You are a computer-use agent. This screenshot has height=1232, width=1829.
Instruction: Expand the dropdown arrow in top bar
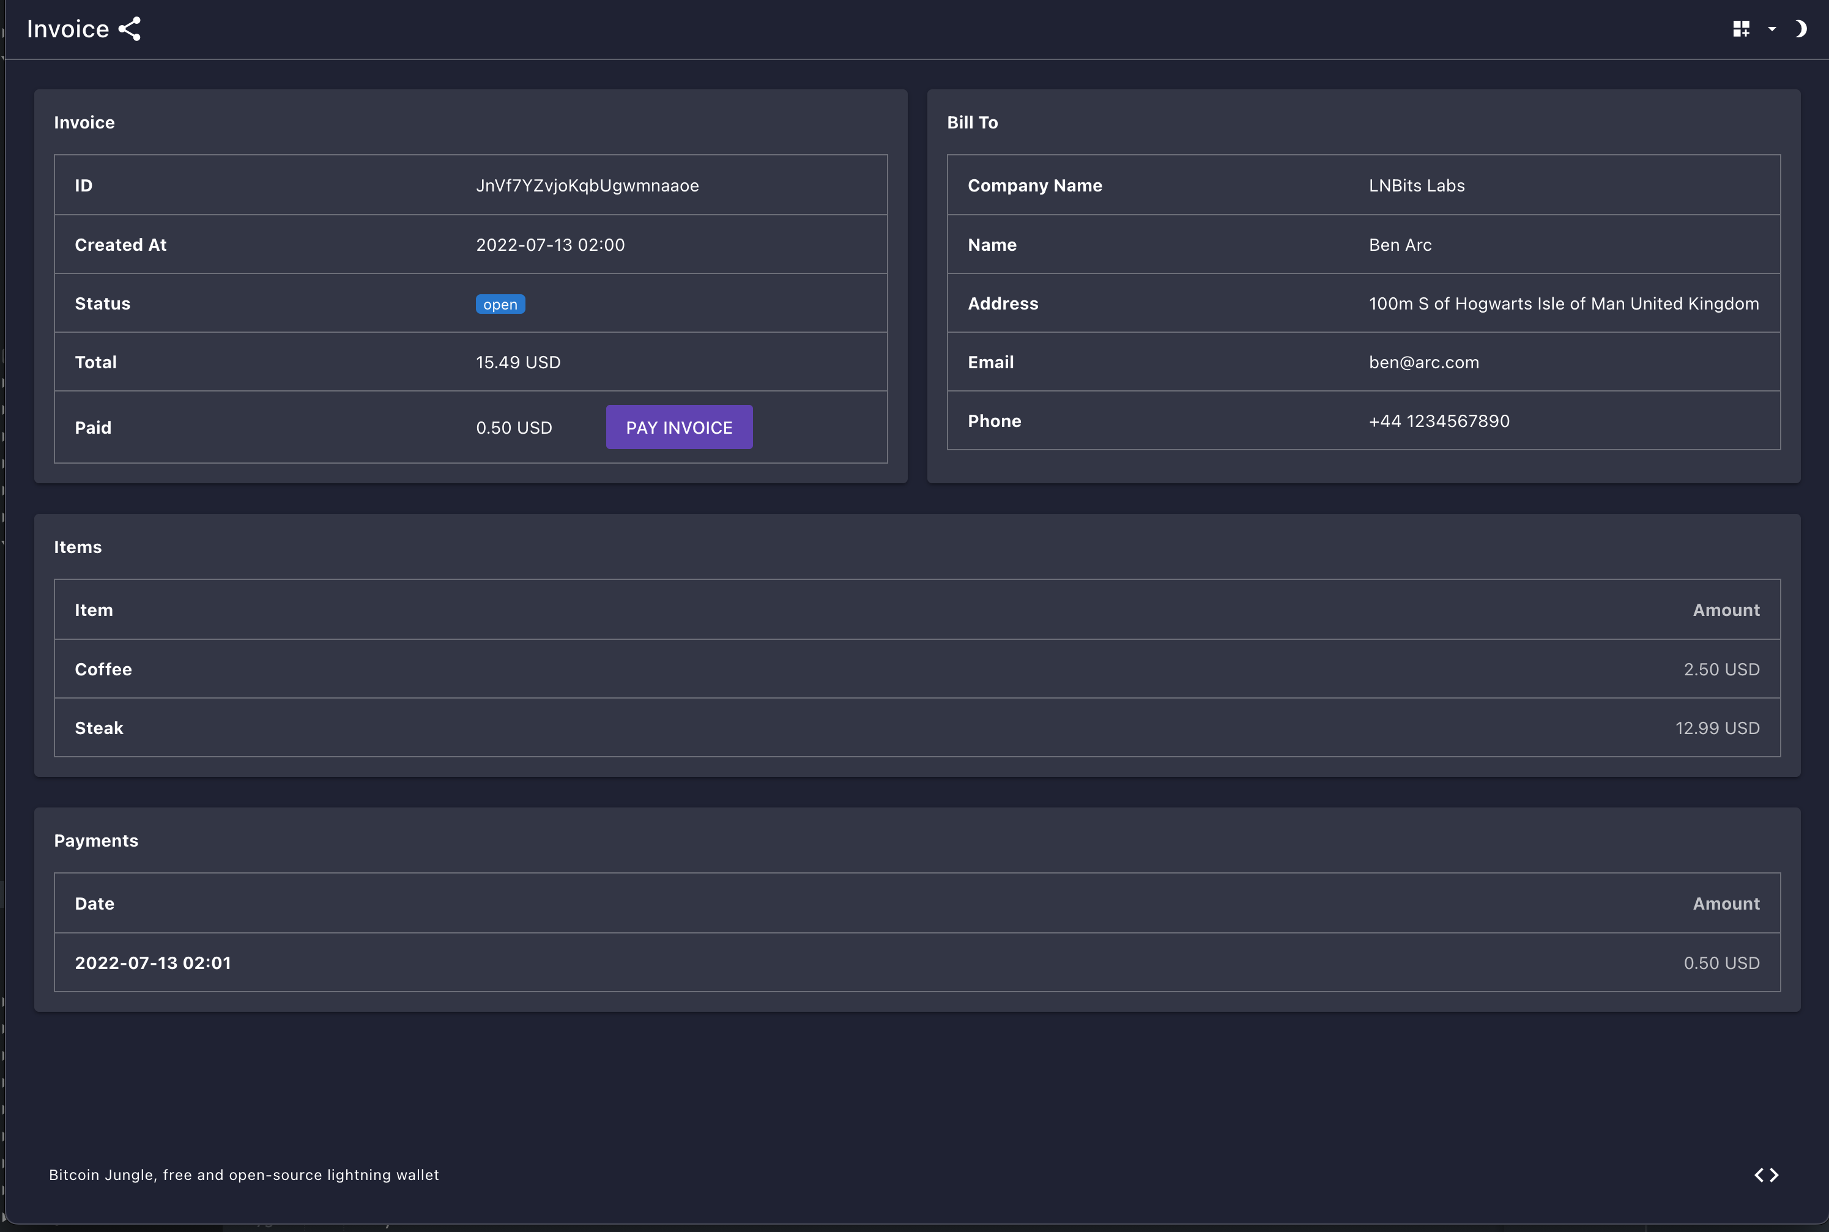[1771, 29]
